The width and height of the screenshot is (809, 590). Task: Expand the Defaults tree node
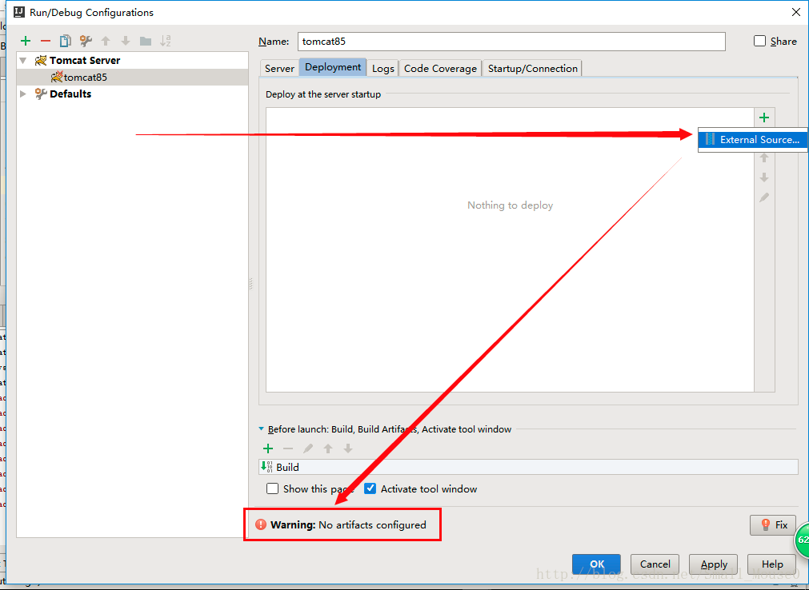22,94
